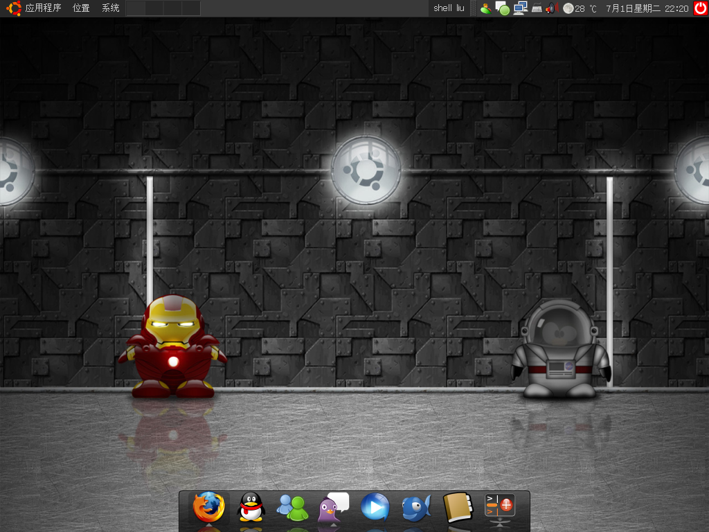This screenshot has width=709, height=532.
Task: Launch the blue media player icon
Action: (x=375, y=507)
